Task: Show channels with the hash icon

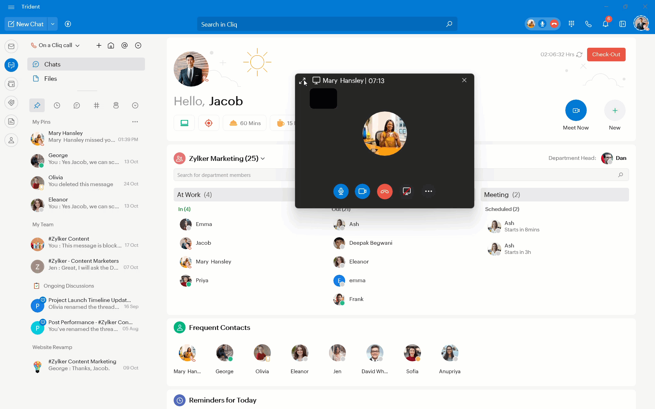Action: pos(97,105)
